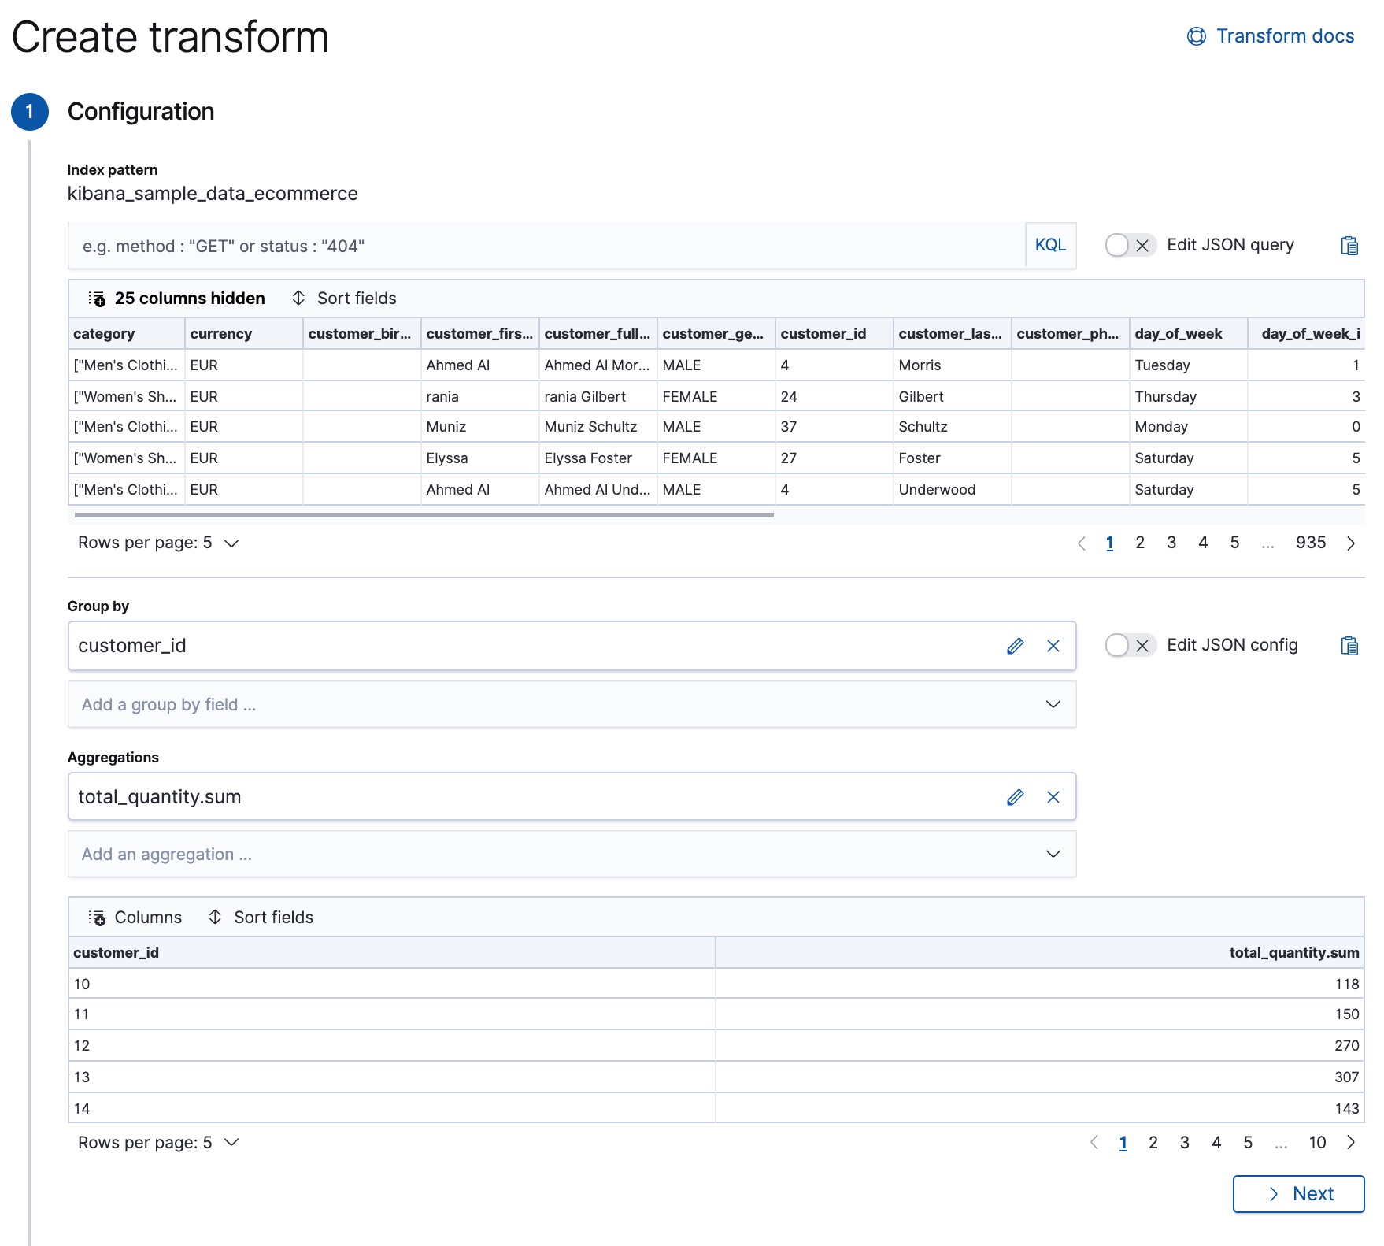1384x1246 pixels.
Task: Delete the total_quantity.sum aggregation
Action: click(1053, 796)
